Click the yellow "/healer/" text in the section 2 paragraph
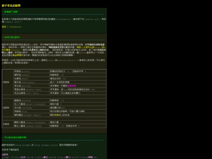Screen dimensions: 212x159 click(x=15, y=50)
